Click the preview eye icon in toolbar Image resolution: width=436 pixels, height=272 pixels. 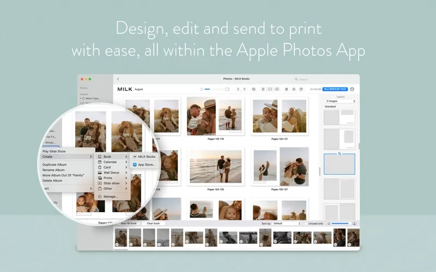point(253,89)
